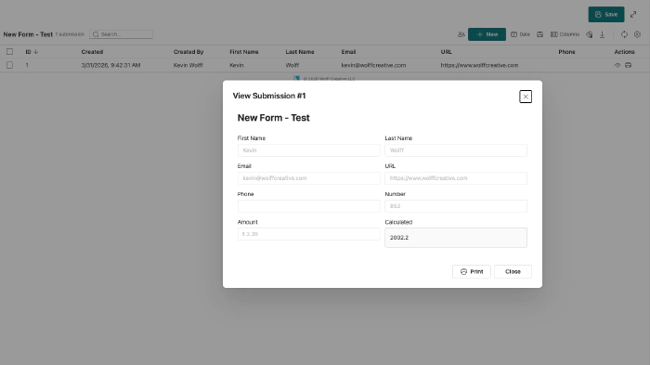Click the Calculated field showing 2002.2
The width and height of the screenshot is (650, 365).
tap(456, 238)
